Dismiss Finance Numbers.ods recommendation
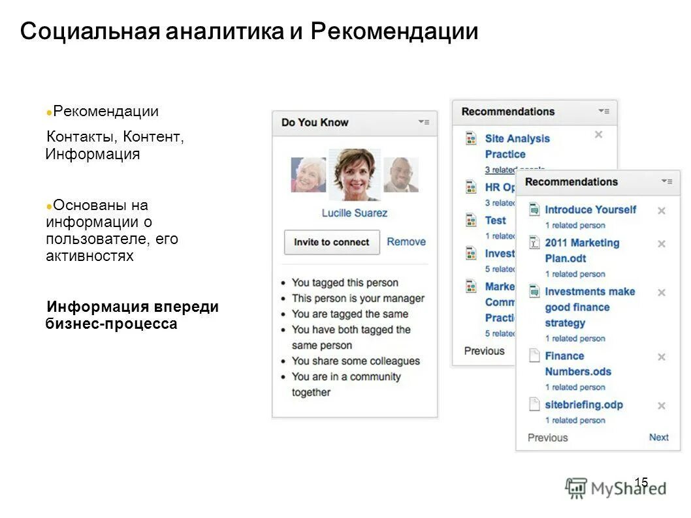 click(662, 357)
